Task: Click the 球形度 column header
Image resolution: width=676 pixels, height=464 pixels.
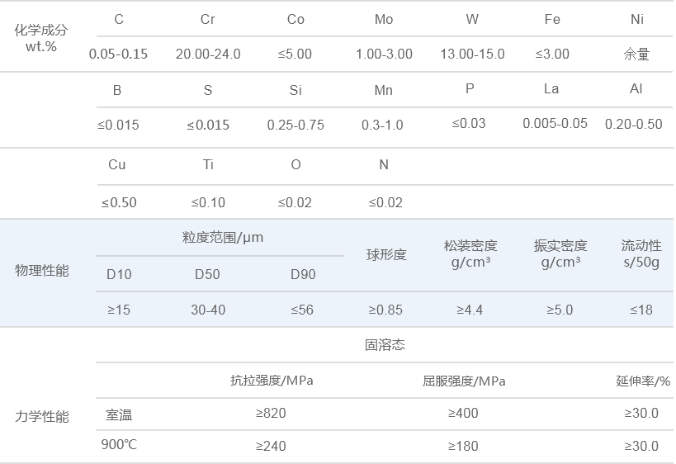Action: point(386,254)
